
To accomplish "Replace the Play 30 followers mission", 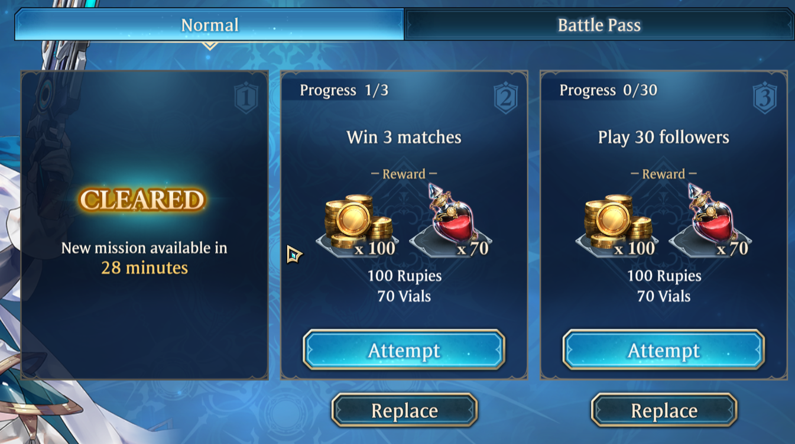I will coord(664,410).
